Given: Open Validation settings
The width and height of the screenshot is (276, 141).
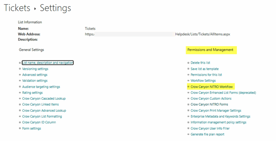Looking at the screenshot, I should 35,81.
